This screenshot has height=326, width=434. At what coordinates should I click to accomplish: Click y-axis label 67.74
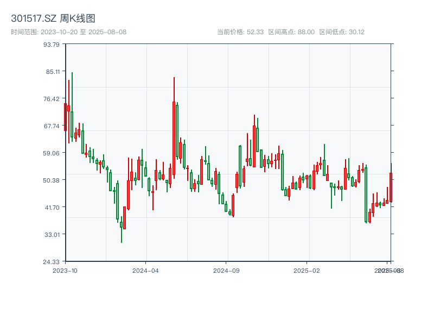pyautogui.click(x=52, y=126)
